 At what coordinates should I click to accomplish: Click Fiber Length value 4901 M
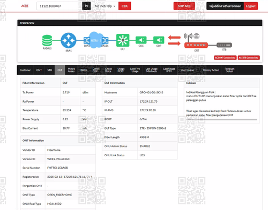144,137
